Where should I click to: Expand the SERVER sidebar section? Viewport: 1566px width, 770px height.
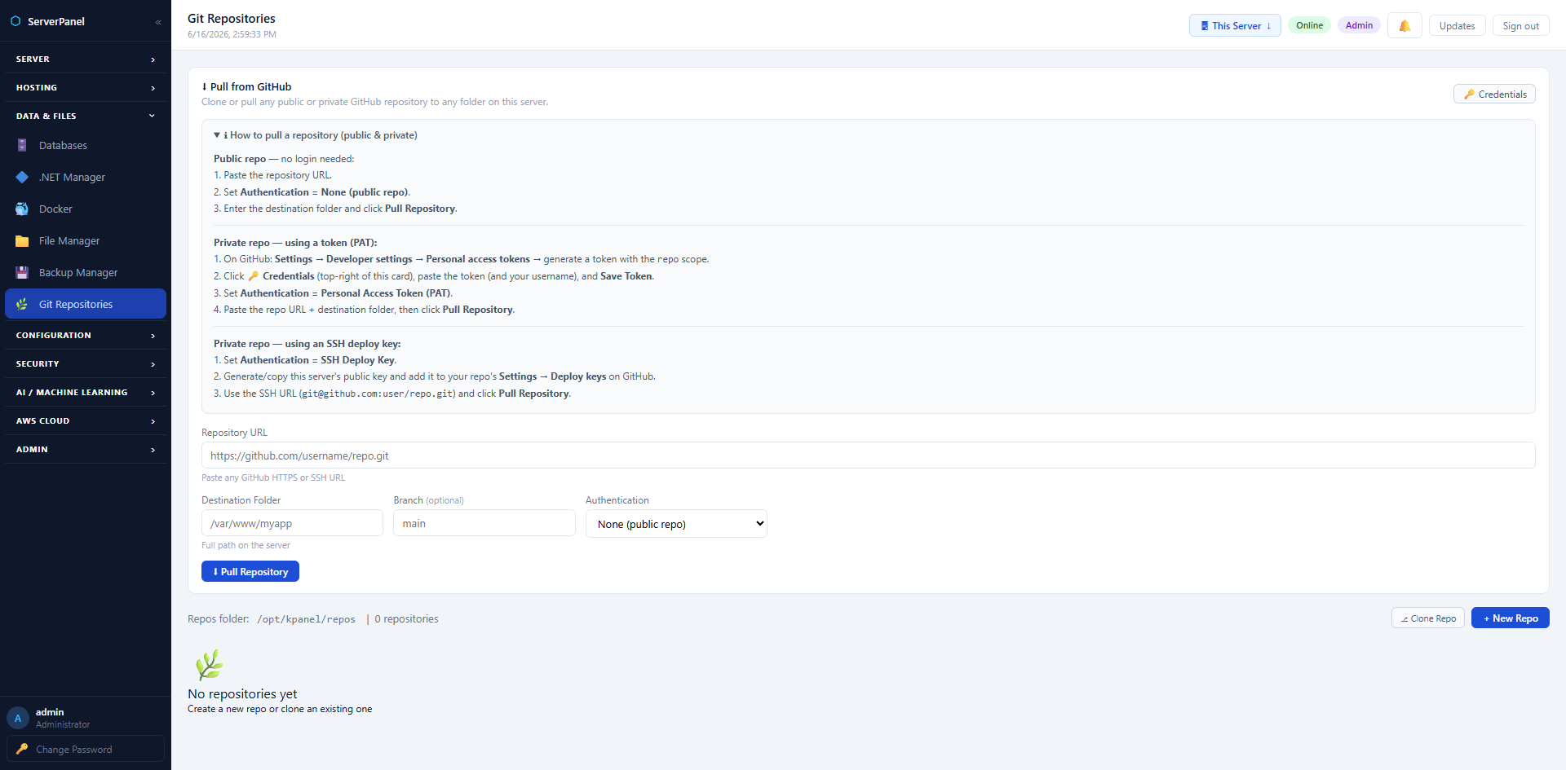86,59
